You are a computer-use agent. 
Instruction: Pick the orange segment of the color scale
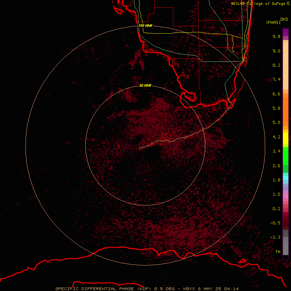point(286,112)
